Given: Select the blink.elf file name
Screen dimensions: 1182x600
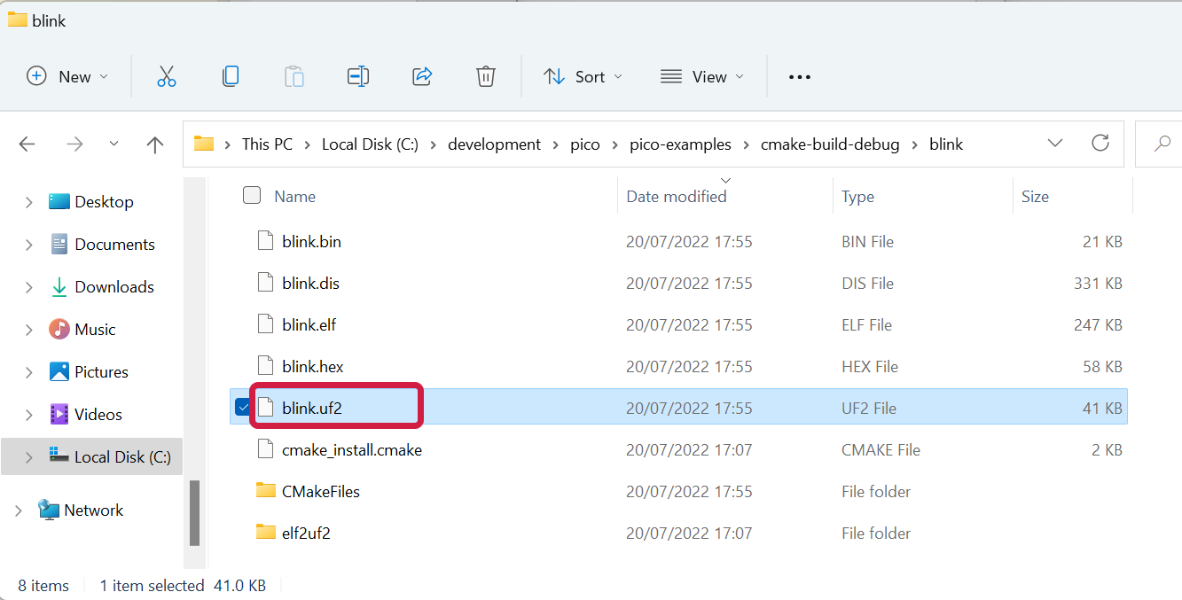Looking at the screenshot, I should [x=309, y=324].
